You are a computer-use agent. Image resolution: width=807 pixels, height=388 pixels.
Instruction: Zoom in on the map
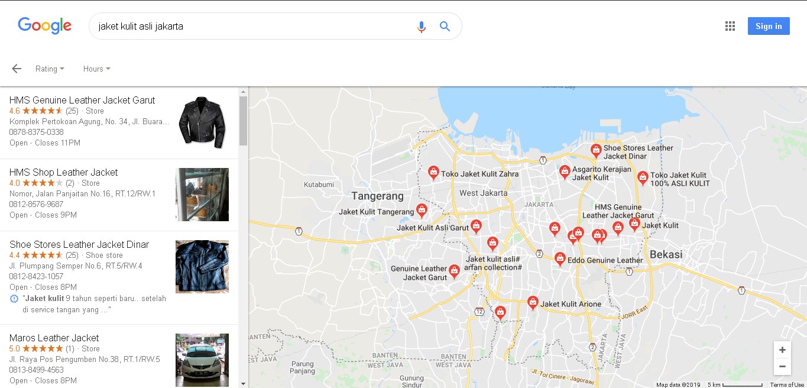(x=782, y=350)
